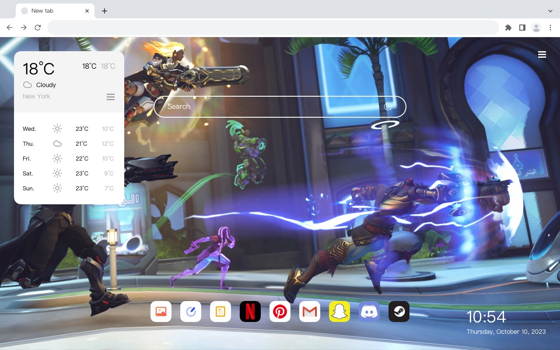The width and height of the screenshot is (560, 350).
Task: Click the Cloudy condition label
Action: pos(46,85)
